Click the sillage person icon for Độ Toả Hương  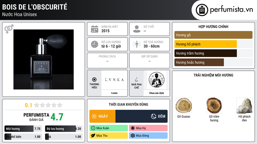[137, 44]
